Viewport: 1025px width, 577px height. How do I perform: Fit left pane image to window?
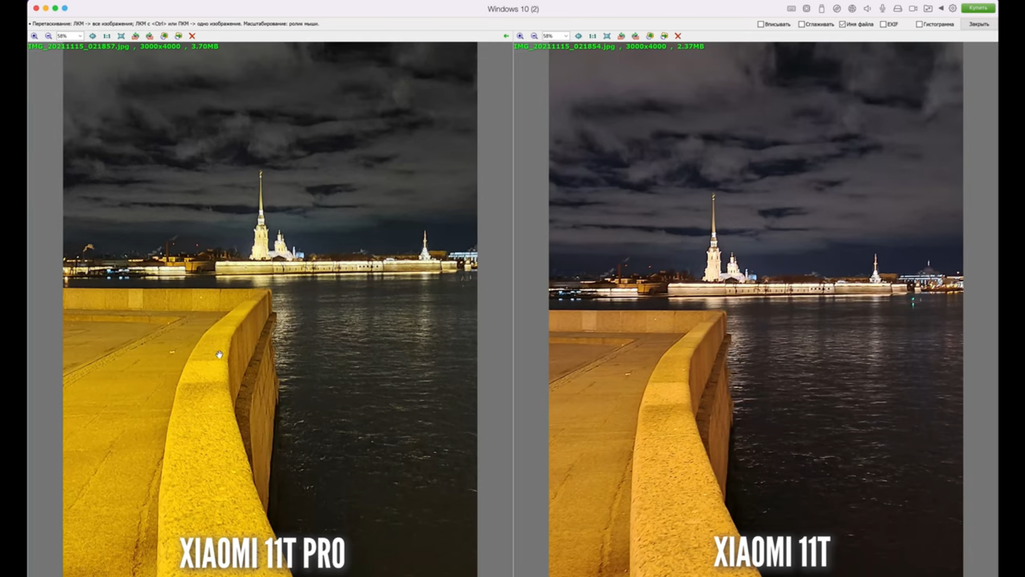[121, 36]
